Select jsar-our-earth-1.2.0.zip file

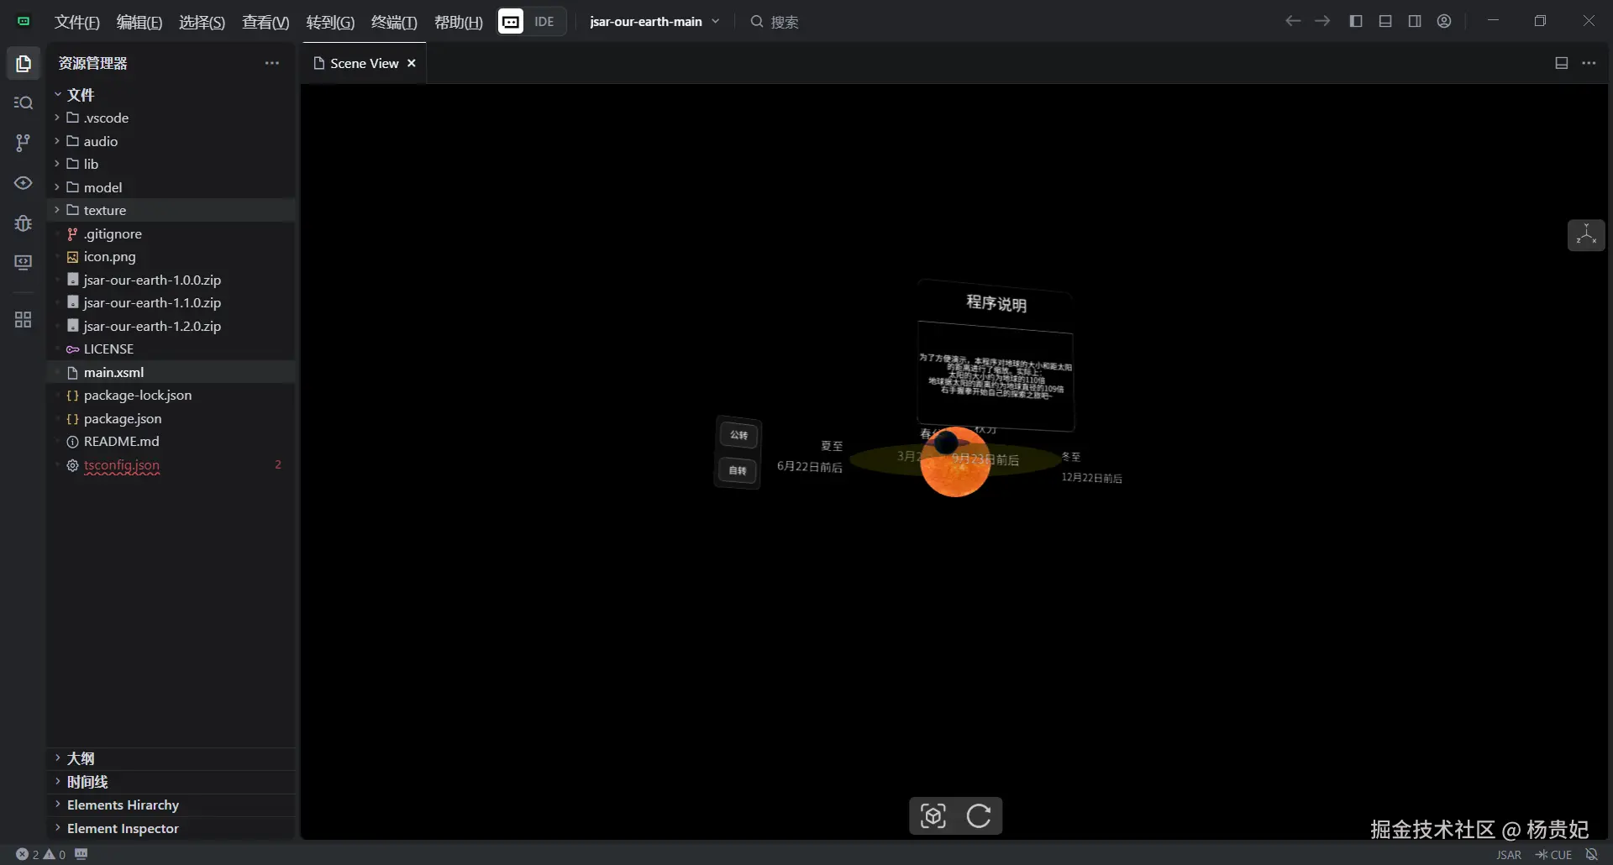[171, 326]
